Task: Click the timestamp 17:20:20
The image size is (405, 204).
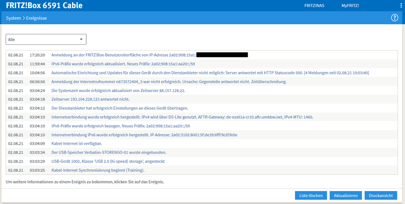Action: 37,55
